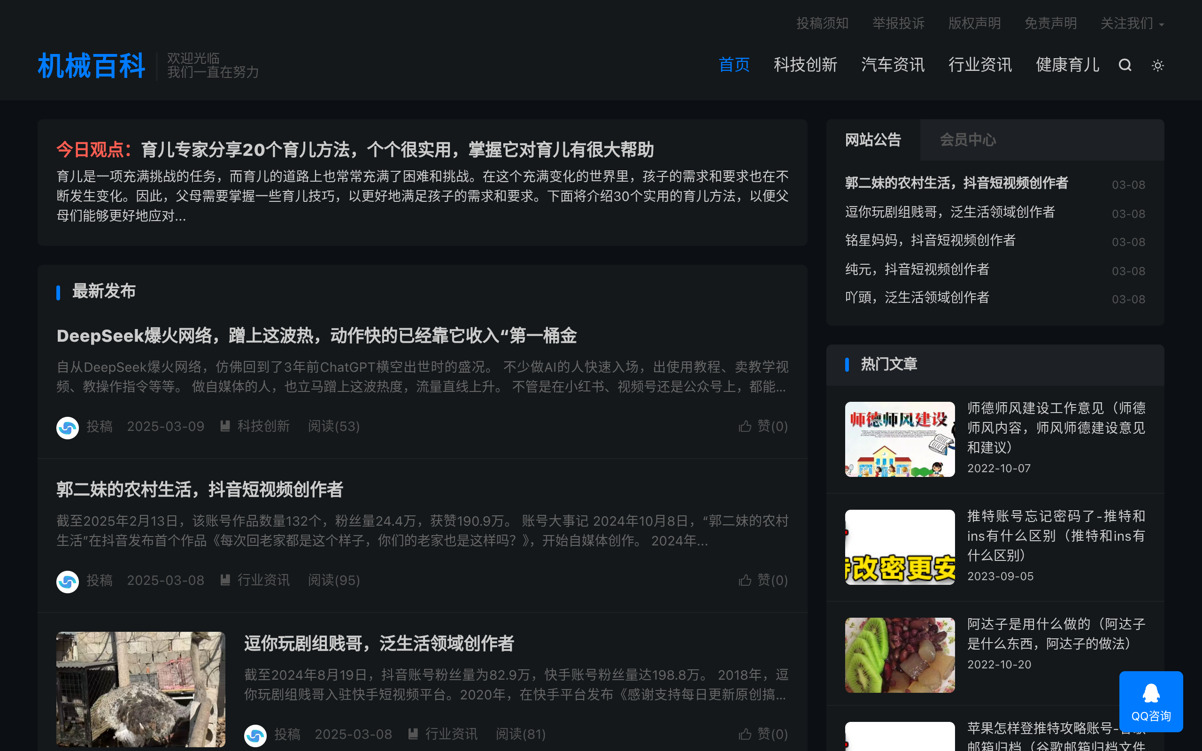Viewport: 1202px width, 751px height.
Task: Open announcement 铭星妈妈，抖音短视频创作者
Action: click(930, 241)
